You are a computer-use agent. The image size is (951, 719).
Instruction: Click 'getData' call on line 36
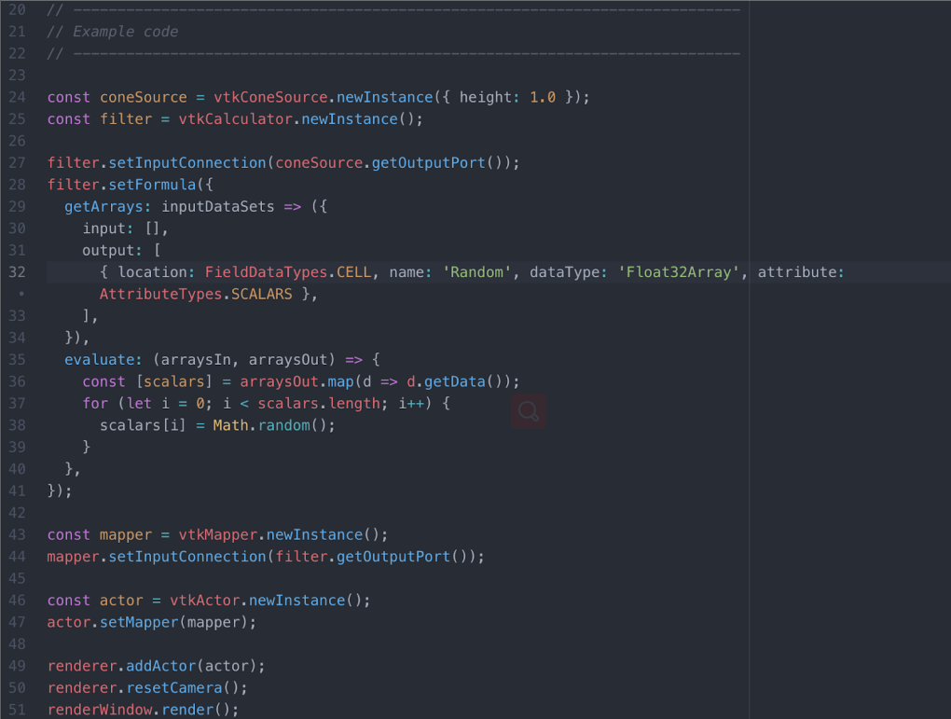click(455, 381)
